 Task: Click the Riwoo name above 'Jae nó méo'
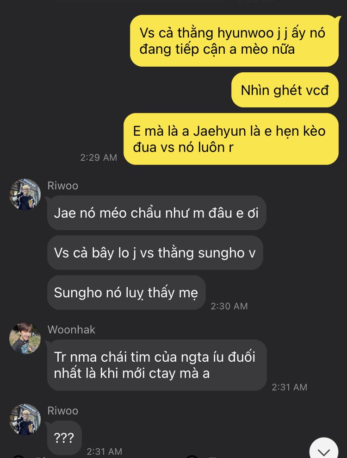(63, 186)
